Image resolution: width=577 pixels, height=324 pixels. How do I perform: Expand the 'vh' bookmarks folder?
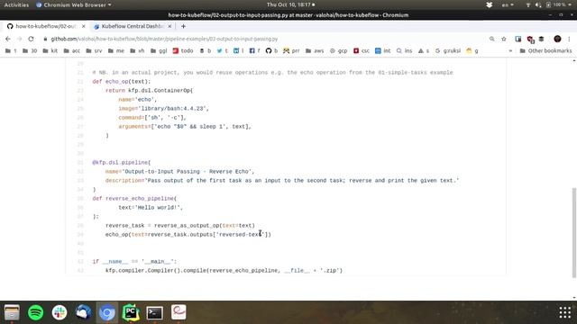click(x=137, y=51)
